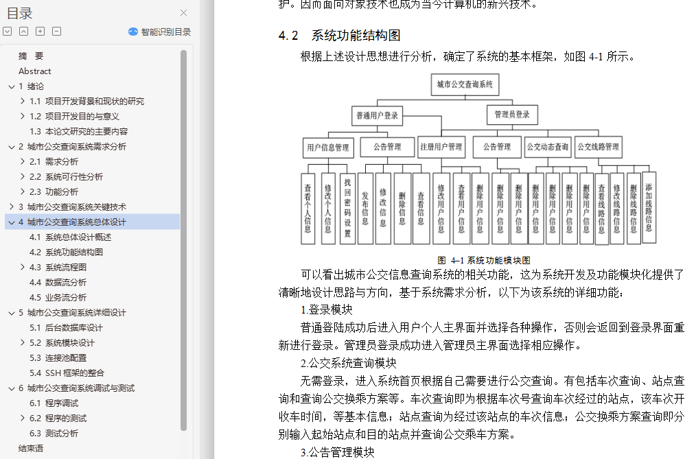This screenshot has width=696, height=459.
Task: Click the outline panel vertical scrollbar
Action: [183, 240]
